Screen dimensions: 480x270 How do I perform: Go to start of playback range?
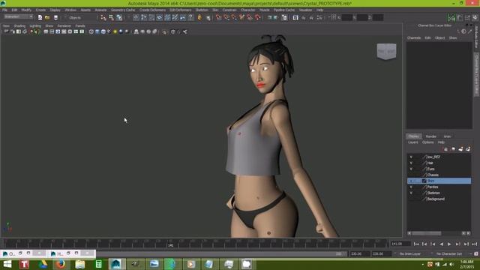pos(416,244)
